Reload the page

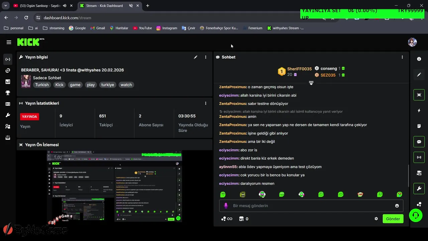click(26, 18)
